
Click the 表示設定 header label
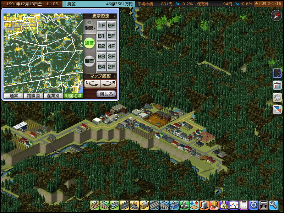(x=100, y=16)
